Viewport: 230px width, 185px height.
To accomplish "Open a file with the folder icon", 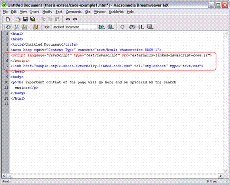I will click(x=18, y=19).
